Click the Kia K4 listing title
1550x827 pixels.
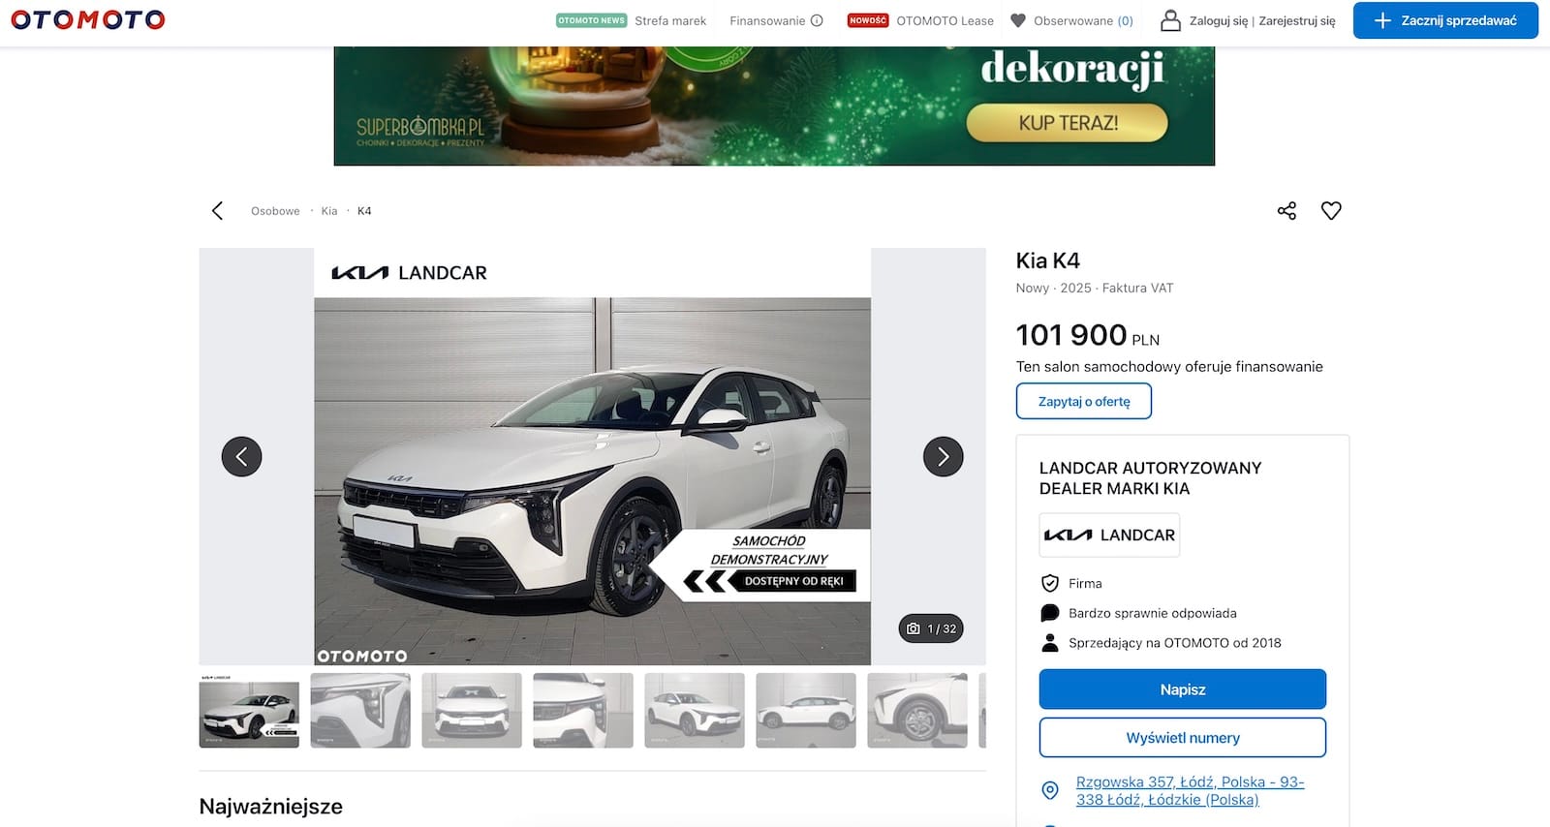coord(1047,260)
